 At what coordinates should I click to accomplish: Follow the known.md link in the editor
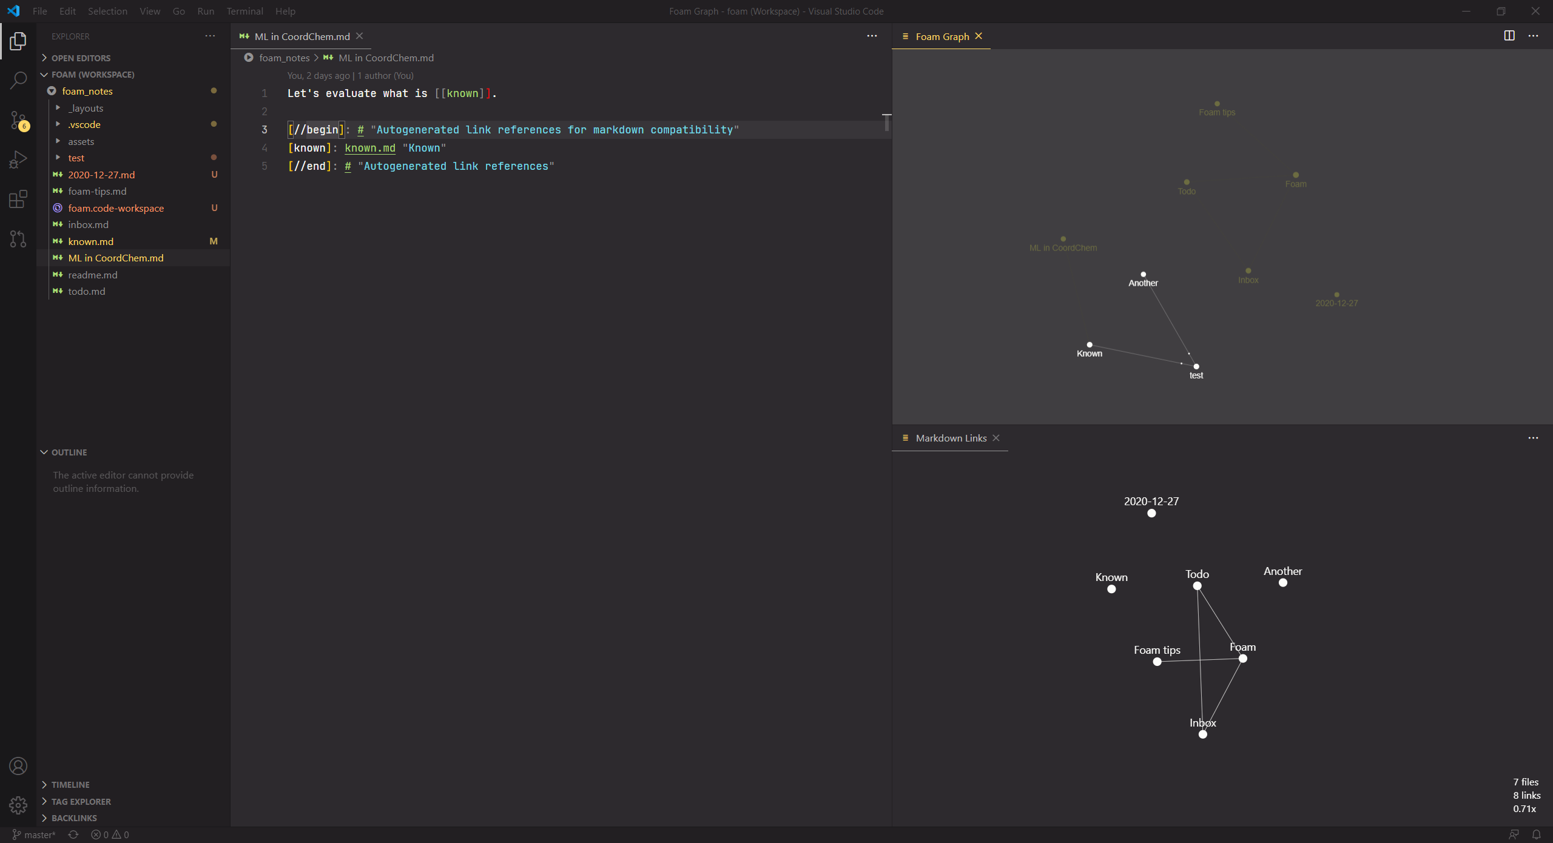pyautogui.click(x=369, y=147)
